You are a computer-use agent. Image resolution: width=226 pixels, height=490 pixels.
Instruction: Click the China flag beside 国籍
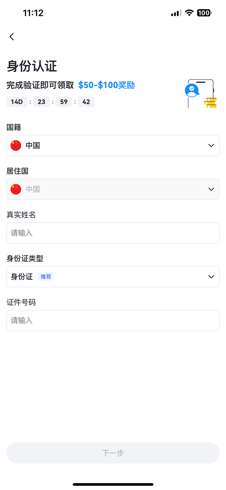click(x=15, y=145)
